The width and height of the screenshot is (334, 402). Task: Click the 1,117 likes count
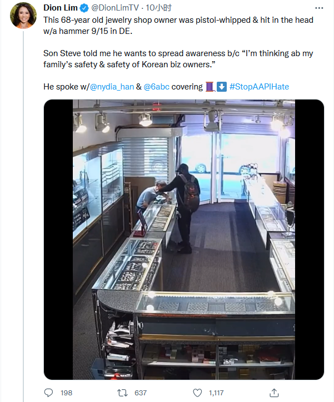click(x=216, y=393)
